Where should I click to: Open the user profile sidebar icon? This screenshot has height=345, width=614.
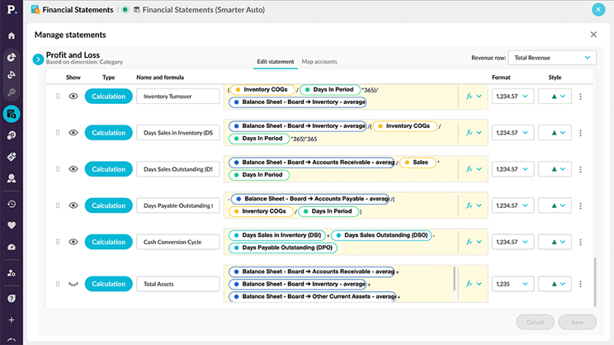(12, 178)
